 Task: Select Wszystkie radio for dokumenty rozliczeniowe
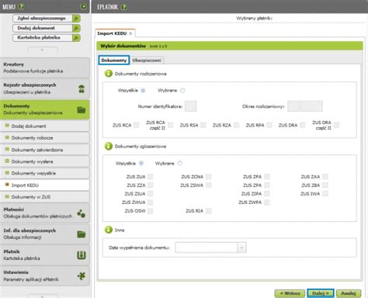tap(143, 90)
